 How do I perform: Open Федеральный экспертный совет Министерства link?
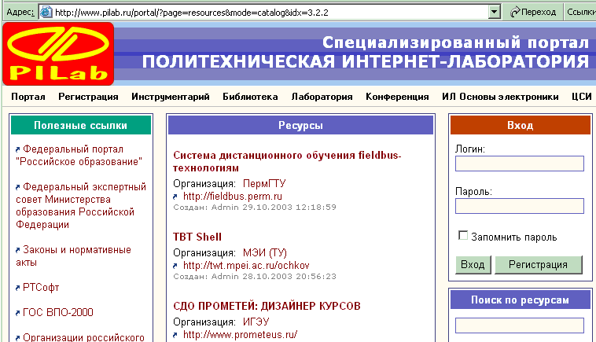point(81,205)
